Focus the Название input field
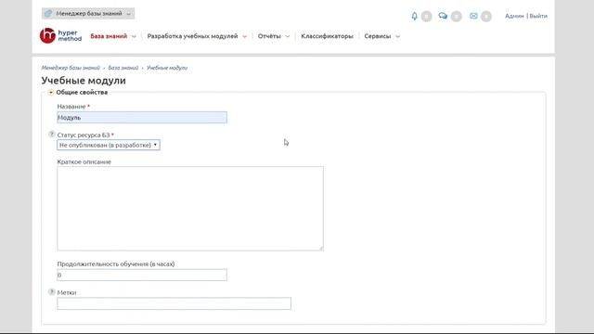 tap(142, 118)
